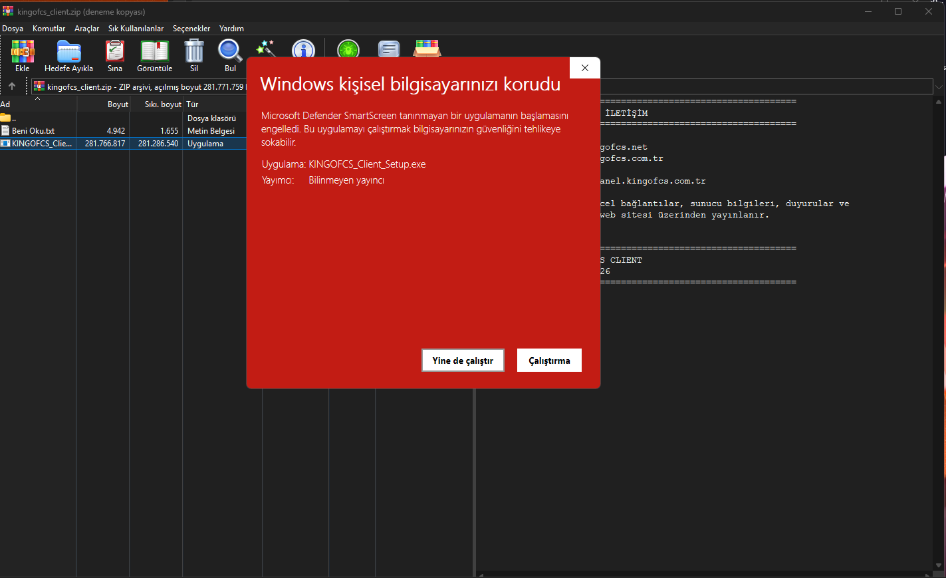
Task: Click the 'S CLIENT' text in comment pane
Action: (x=621, y=260)
